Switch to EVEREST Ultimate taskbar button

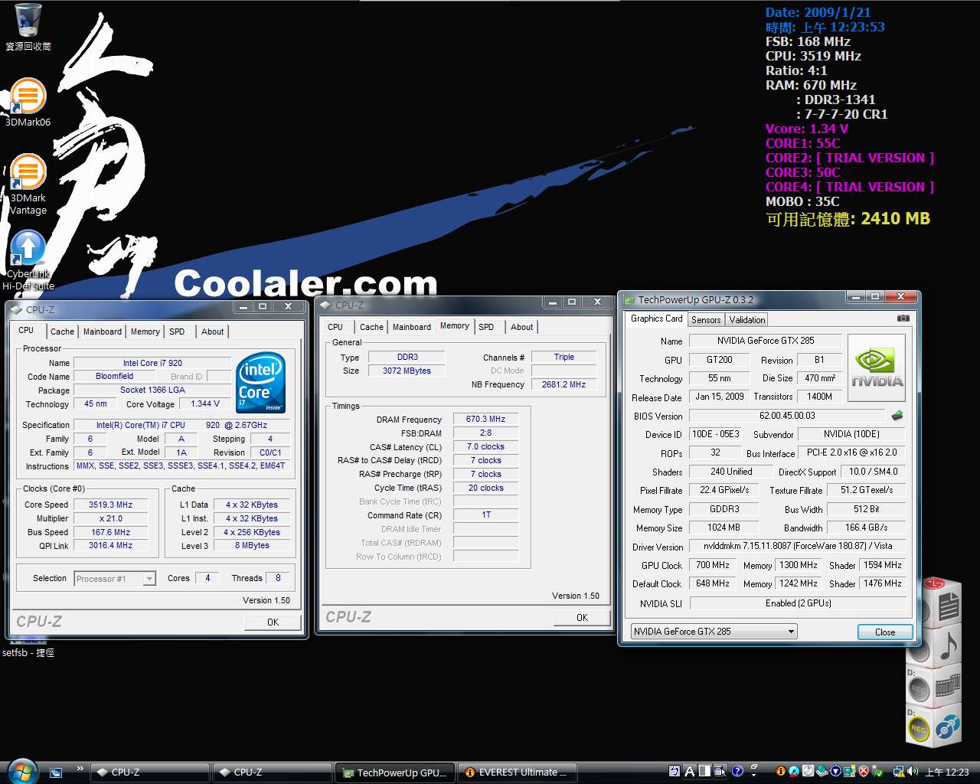[518, 773]
